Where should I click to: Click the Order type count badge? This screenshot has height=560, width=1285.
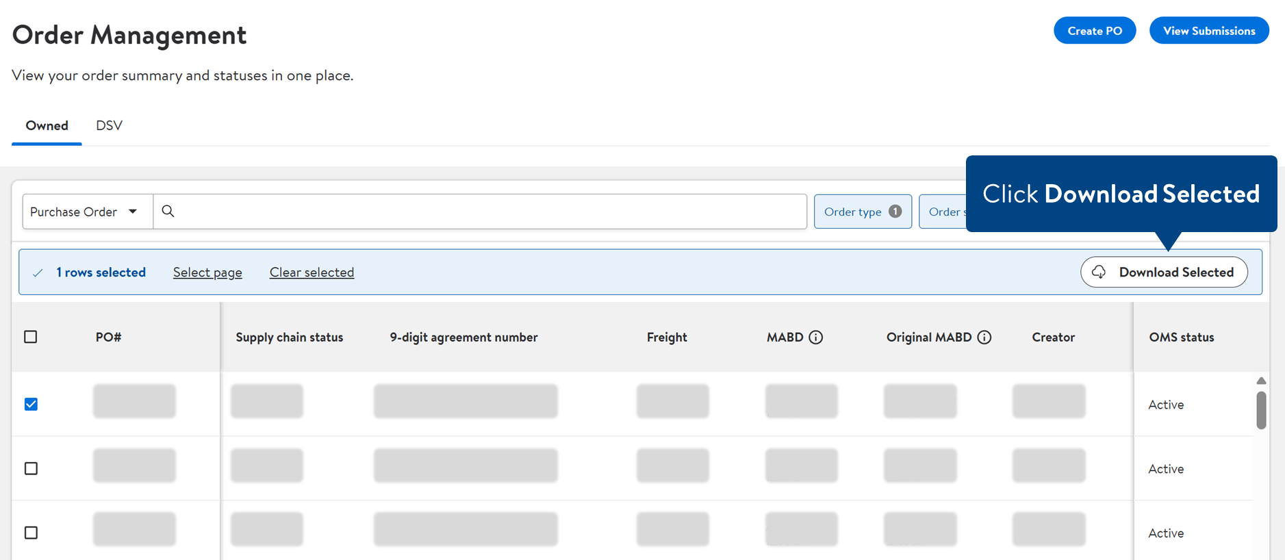(x=895, y=212)
